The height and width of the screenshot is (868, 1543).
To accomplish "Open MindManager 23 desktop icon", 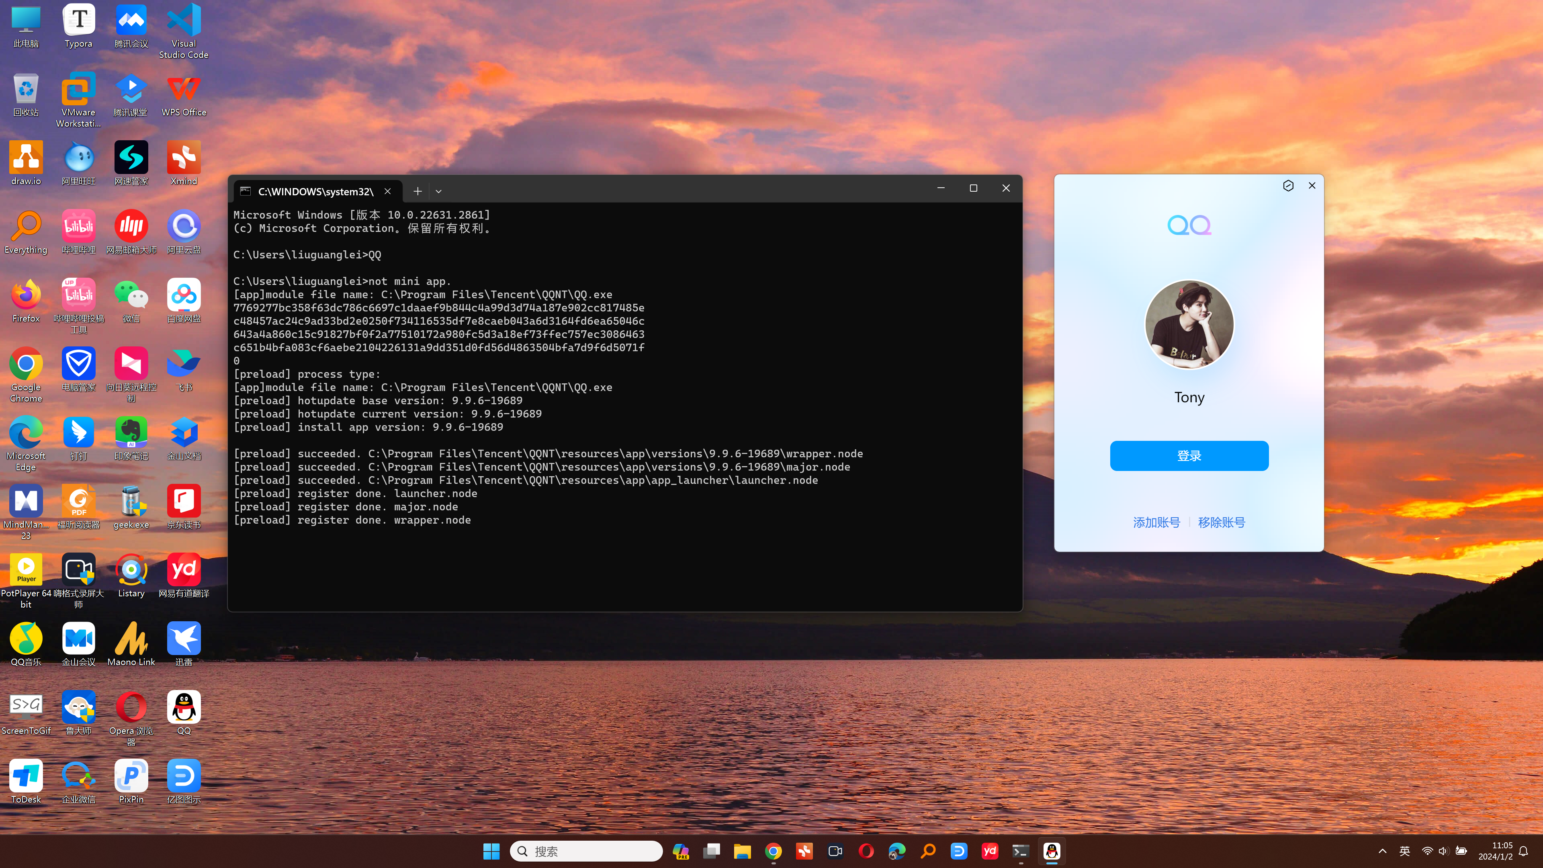I will tap(26, 513).
